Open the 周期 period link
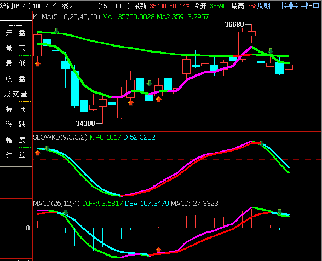Image resolution: width=322 pixels, height=261 pixels. pyautogui.click(x=264, y=6)
